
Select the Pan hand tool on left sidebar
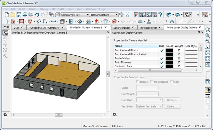point(5,39)
